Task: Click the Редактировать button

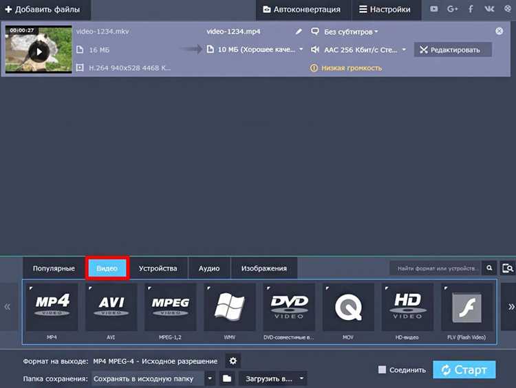Action: (x=453, y=50)
